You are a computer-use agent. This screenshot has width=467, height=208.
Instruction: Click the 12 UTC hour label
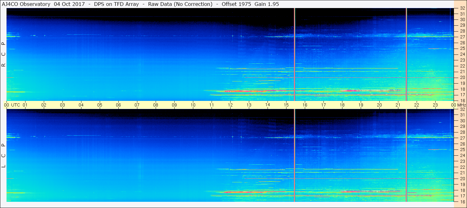click(x=230, y=105)
